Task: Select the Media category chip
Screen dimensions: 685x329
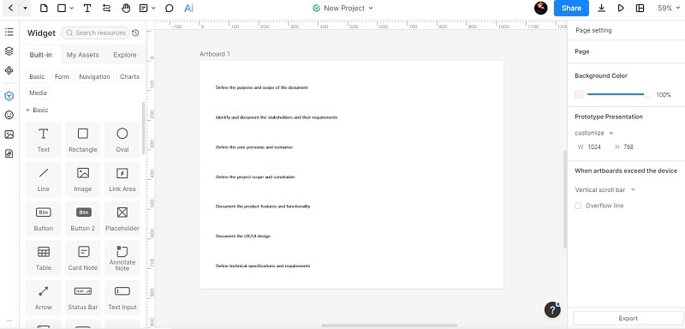Action: pos(38,93)
